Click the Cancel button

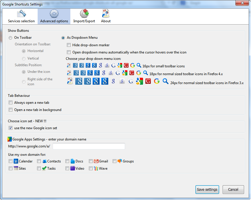233,190
